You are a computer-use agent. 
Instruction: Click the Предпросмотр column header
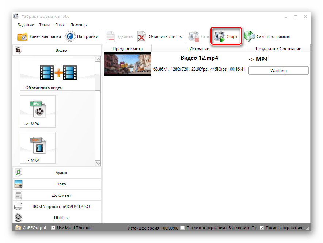point(128,49)
